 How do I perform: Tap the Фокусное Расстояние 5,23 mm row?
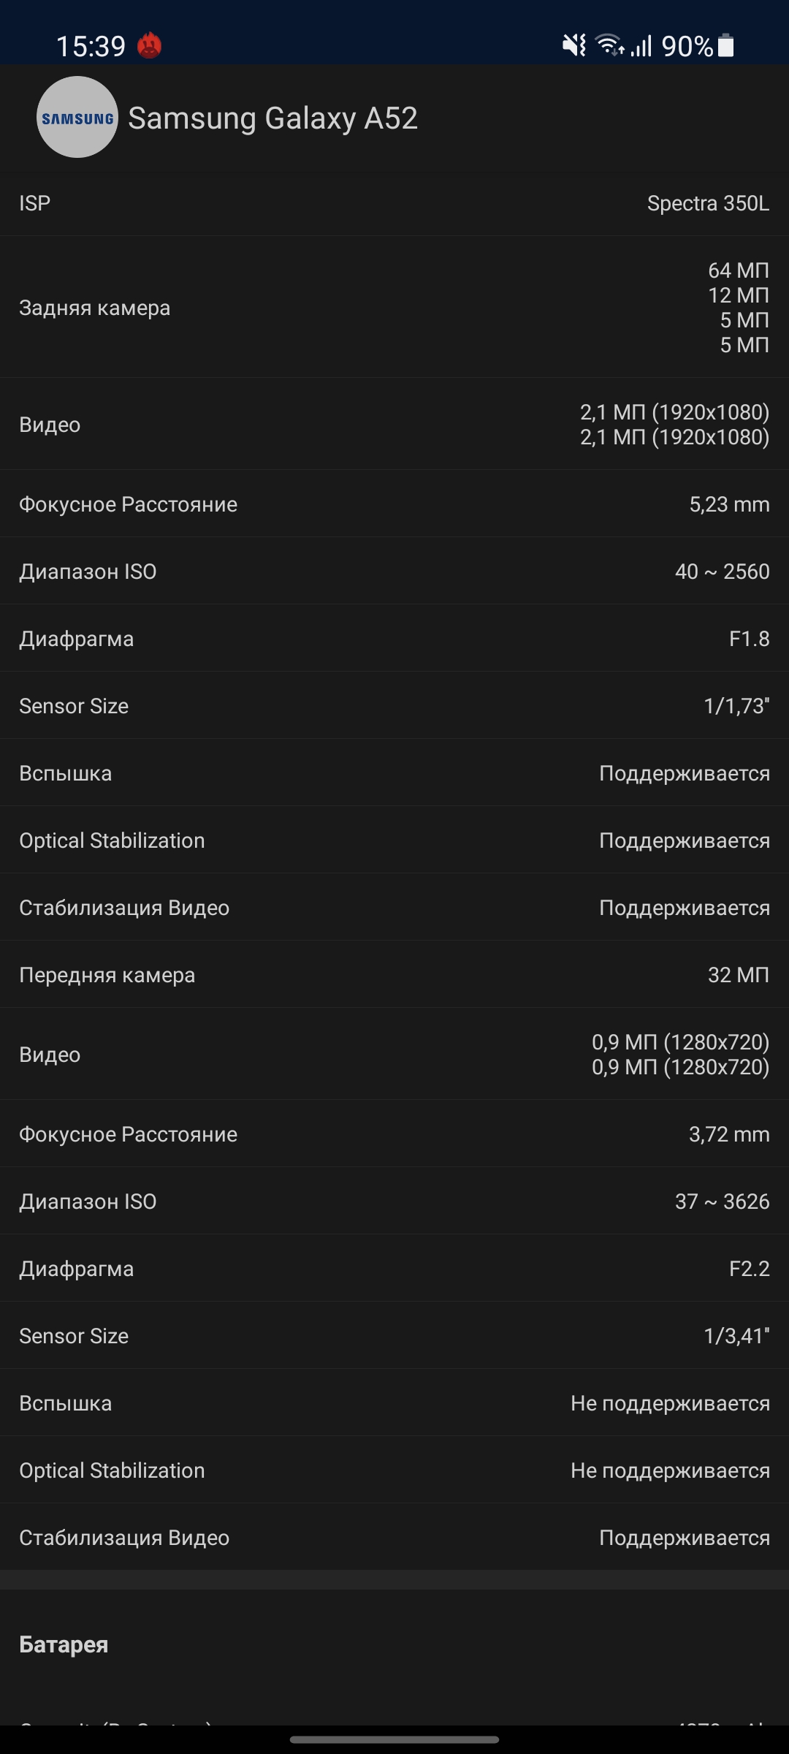394,504
